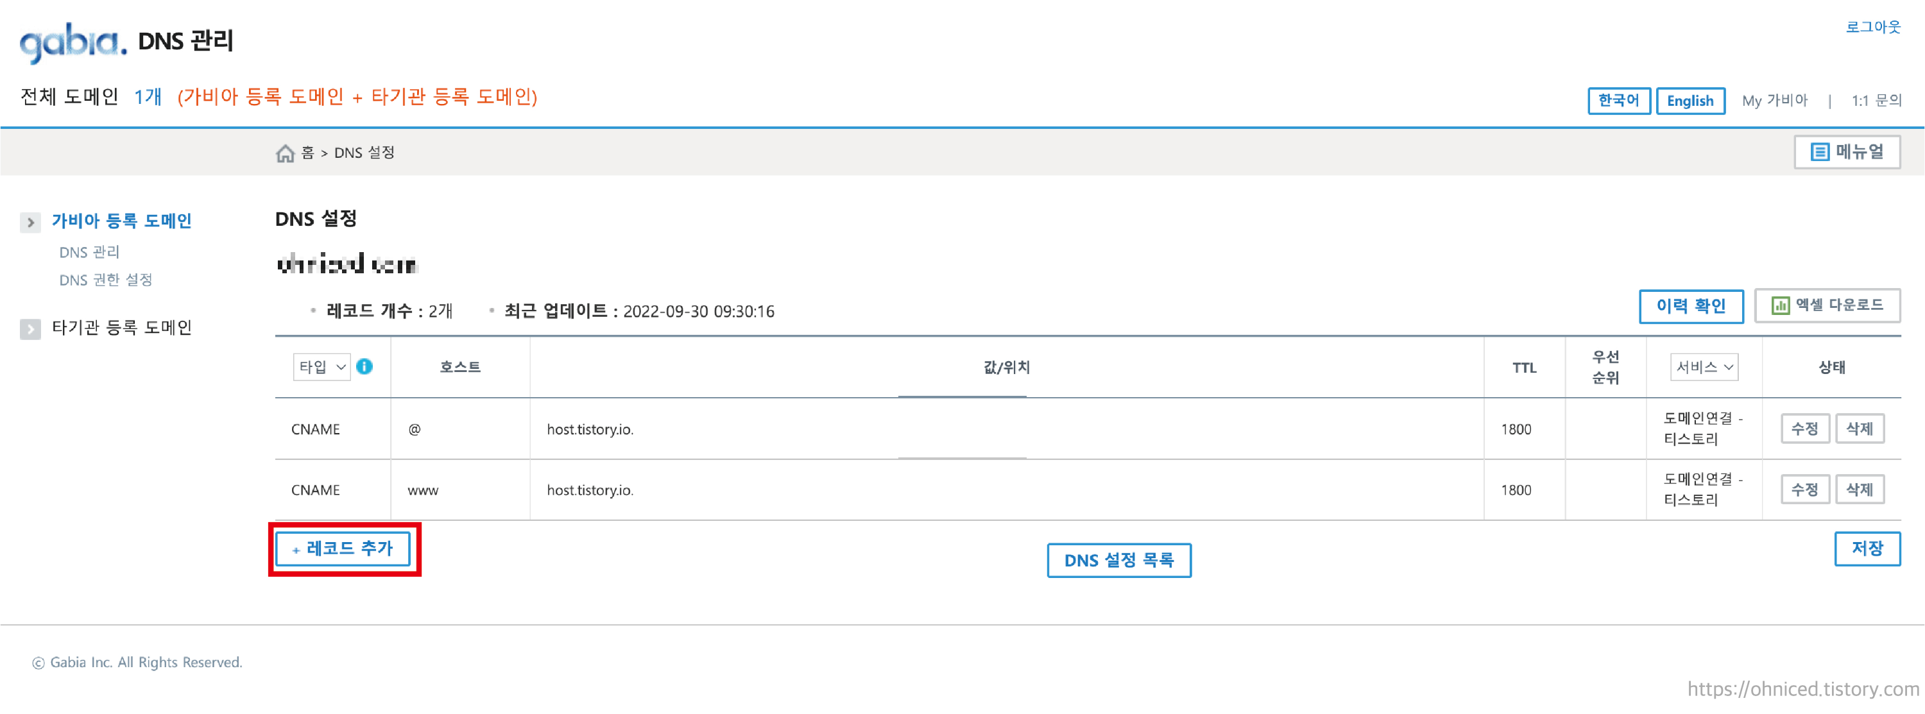1925x714 pixels.
Task: Download Excel via 엑셀 다운로드 button
Action: point(1827,305)
